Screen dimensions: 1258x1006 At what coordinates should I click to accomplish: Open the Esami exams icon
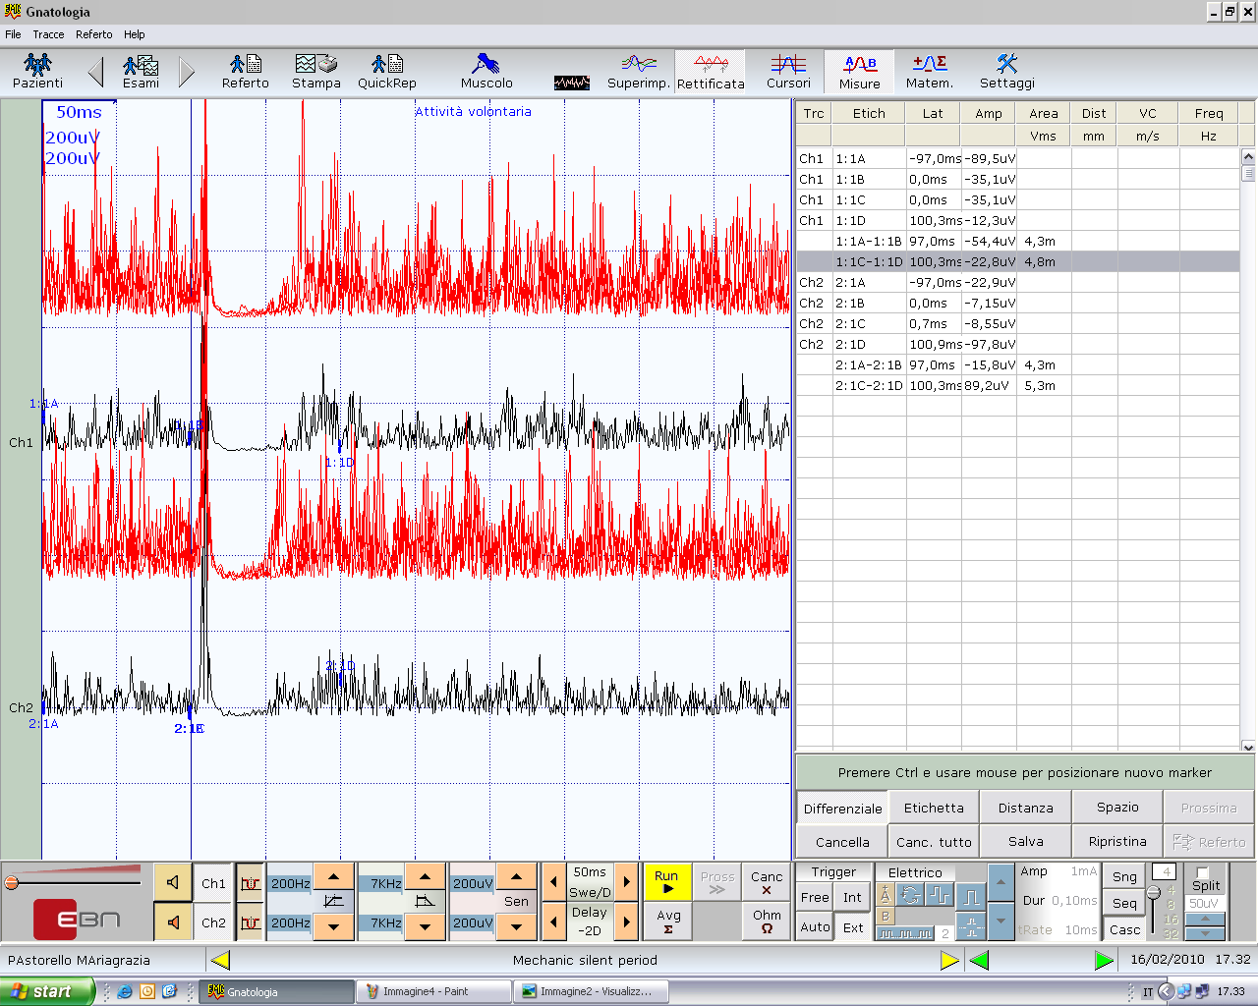coord(141,72)
